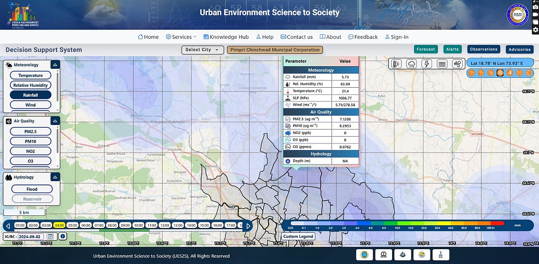Toggle the Rainfall layer in Meteorology panel
This screenshot has width=539, height=264.
coord(31,95)
